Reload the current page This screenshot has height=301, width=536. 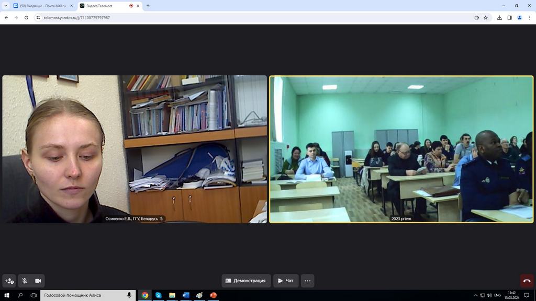tap(26, 17)
